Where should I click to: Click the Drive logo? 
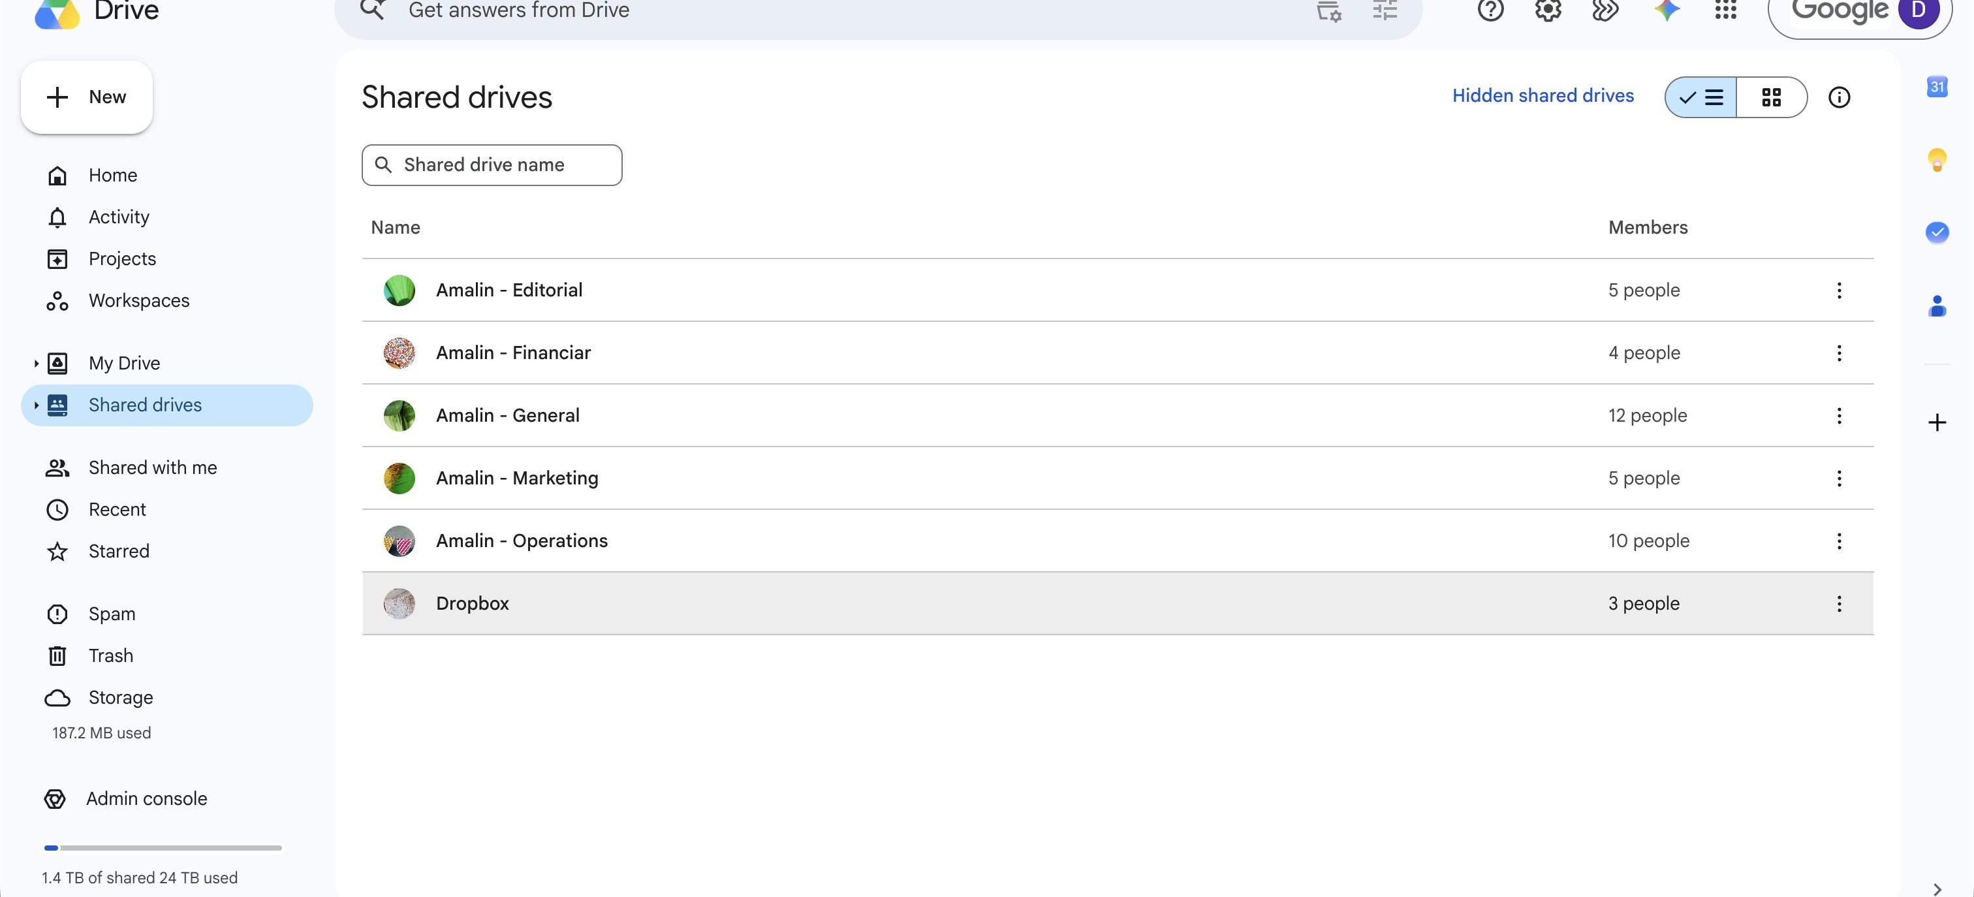57,13
